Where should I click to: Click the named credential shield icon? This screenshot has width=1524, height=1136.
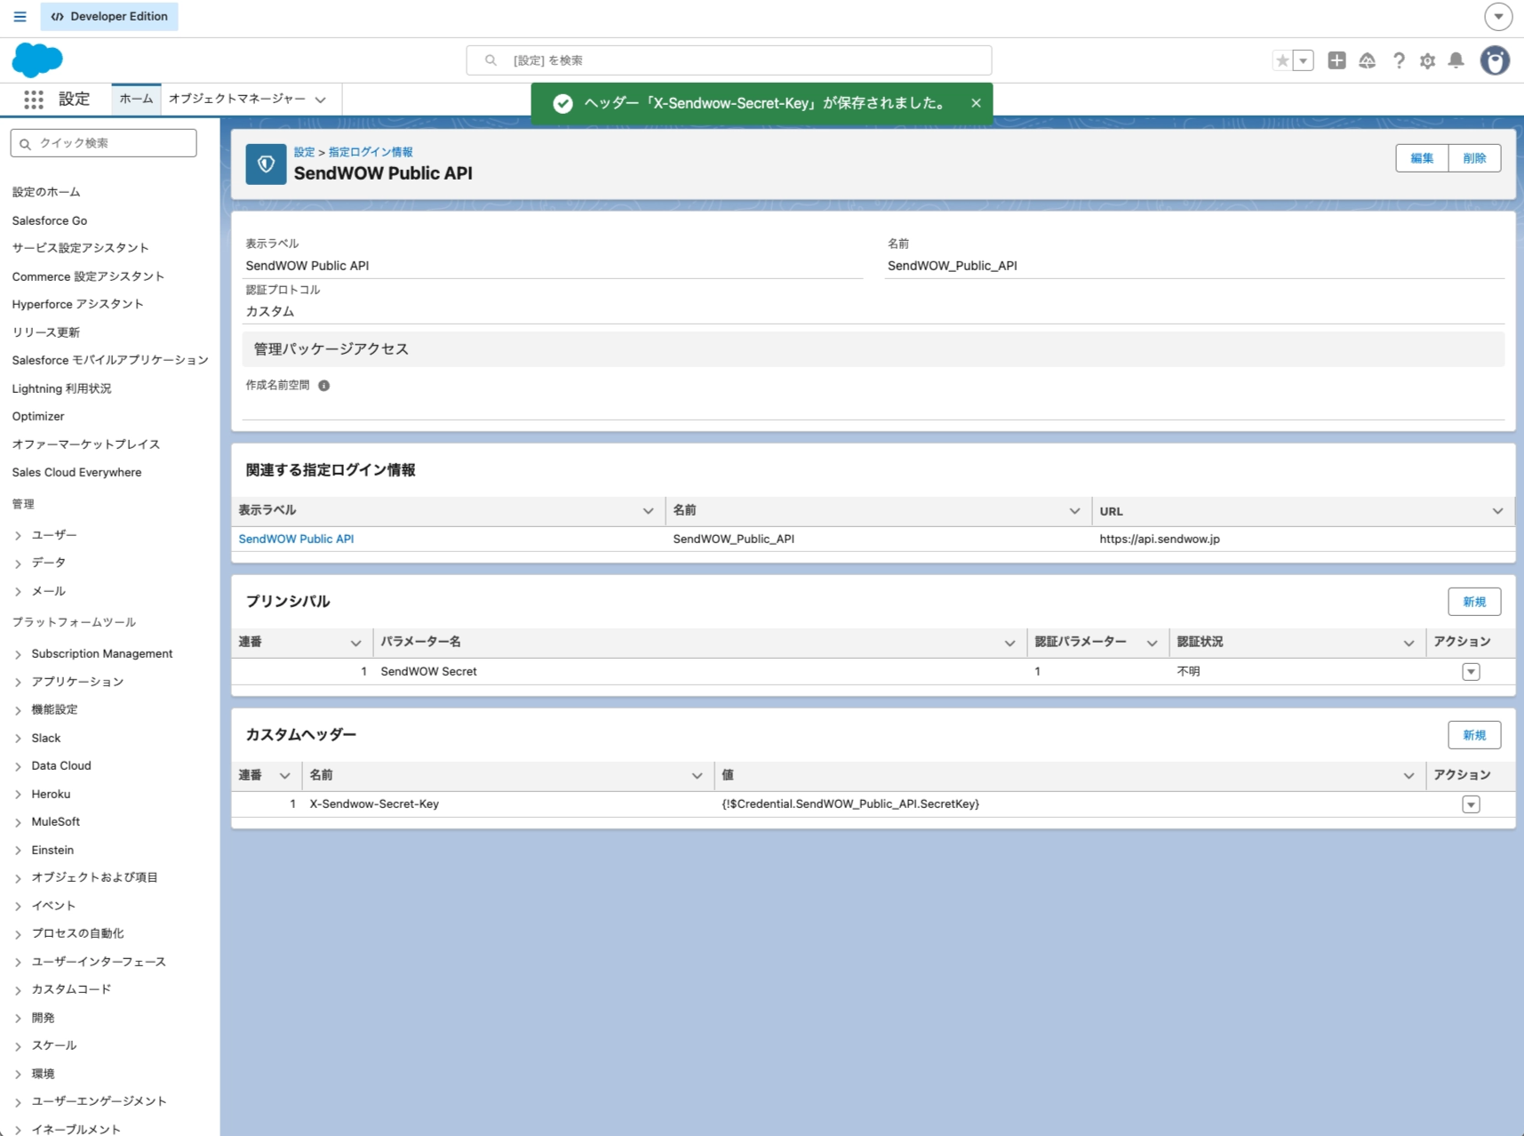point(266,164)
